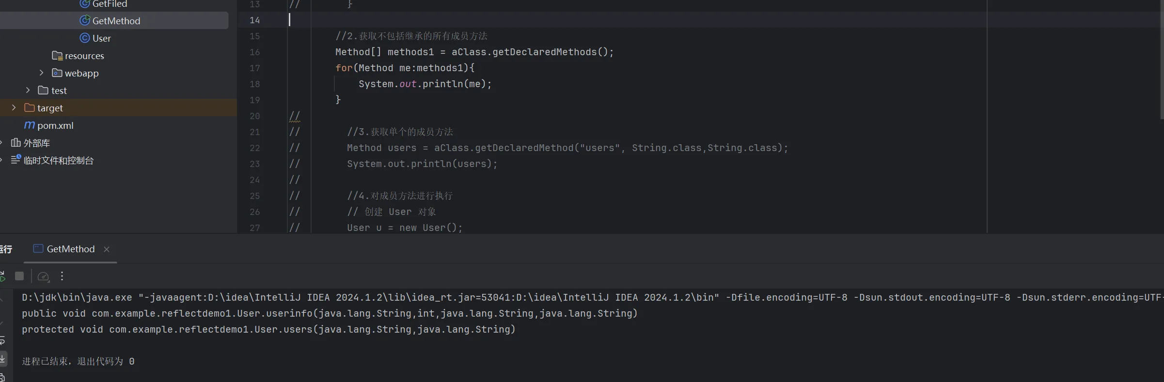The height and width of the screenshot is (382, 1164).
Task: Expand the test folder
Action: click(x=28, y=91)
